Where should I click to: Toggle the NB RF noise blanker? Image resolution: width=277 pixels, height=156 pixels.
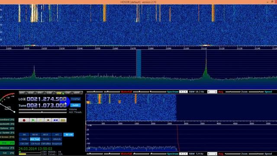[35, 135]
